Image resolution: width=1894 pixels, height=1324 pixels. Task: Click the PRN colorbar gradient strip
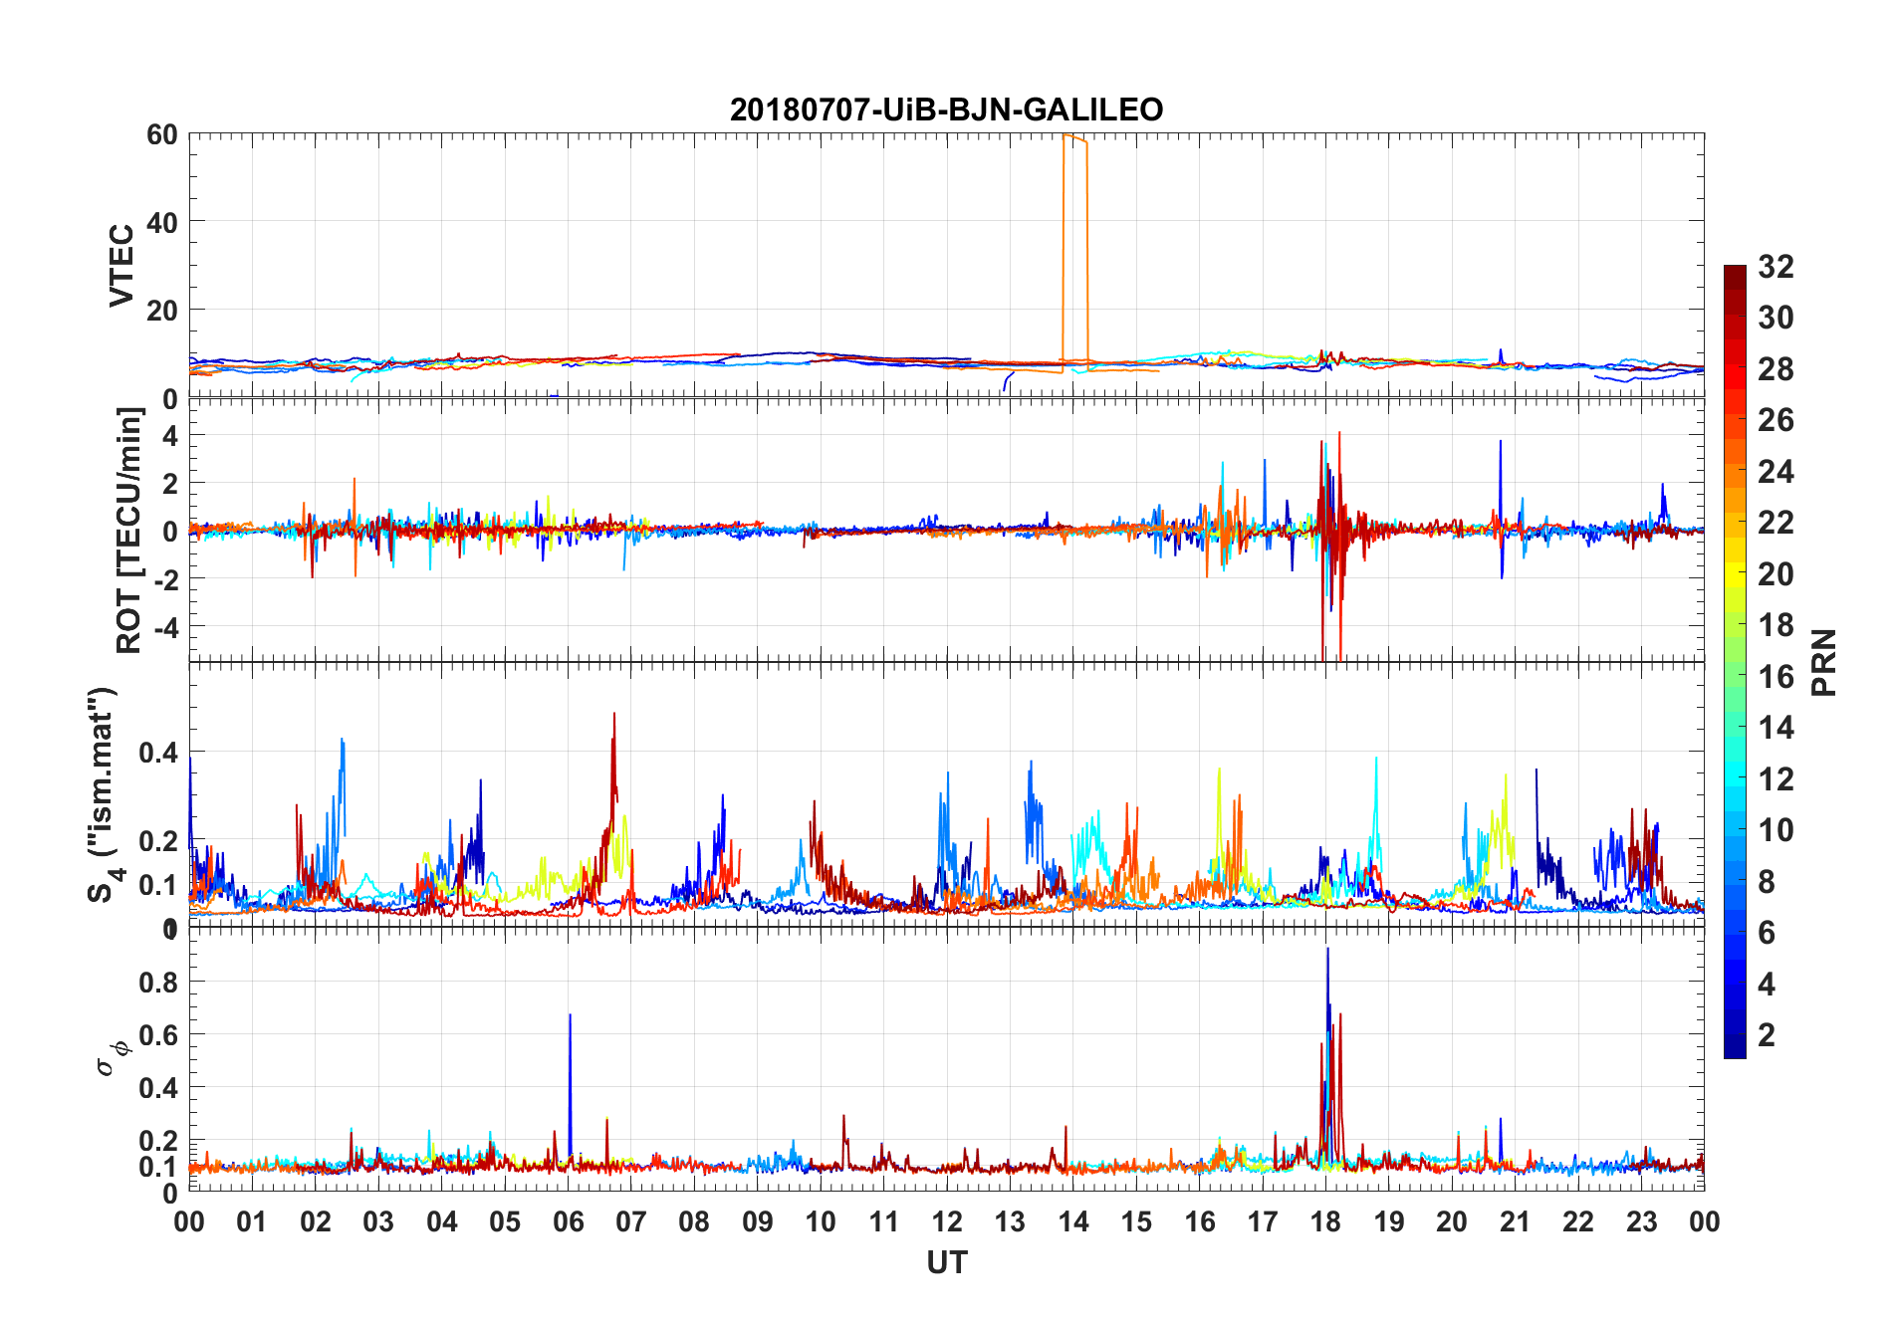(x=1735, y=661)
